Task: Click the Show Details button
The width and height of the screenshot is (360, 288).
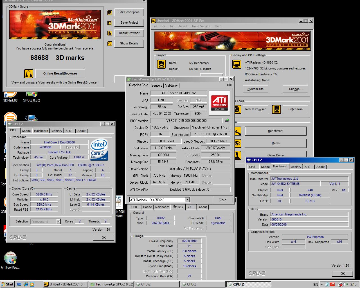Action: pos(129,44)
